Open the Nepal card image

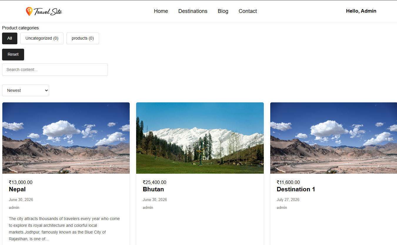(66, 138)
